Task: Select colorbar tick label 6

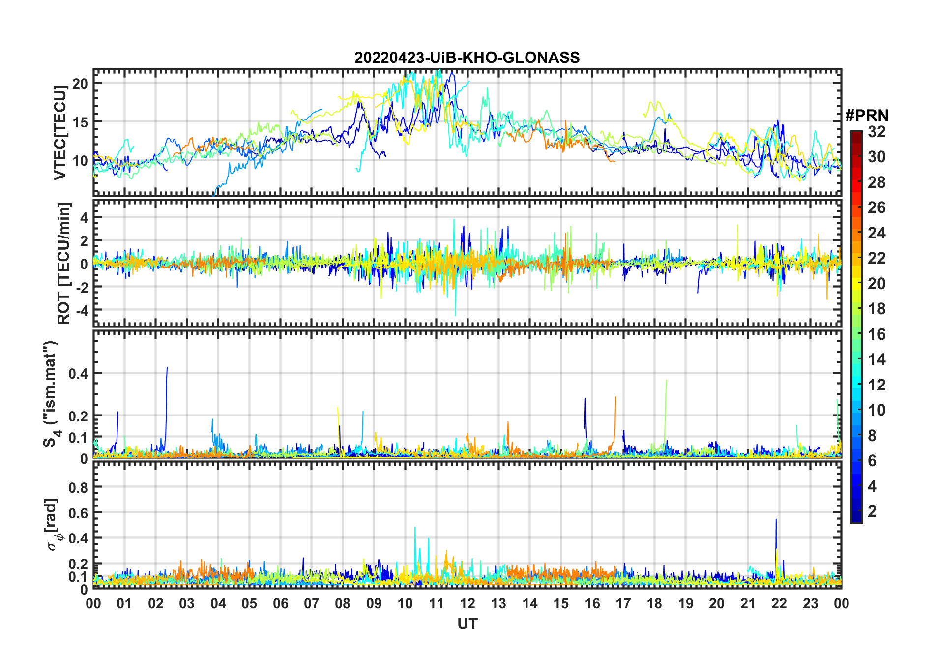Action: (872, 461)
